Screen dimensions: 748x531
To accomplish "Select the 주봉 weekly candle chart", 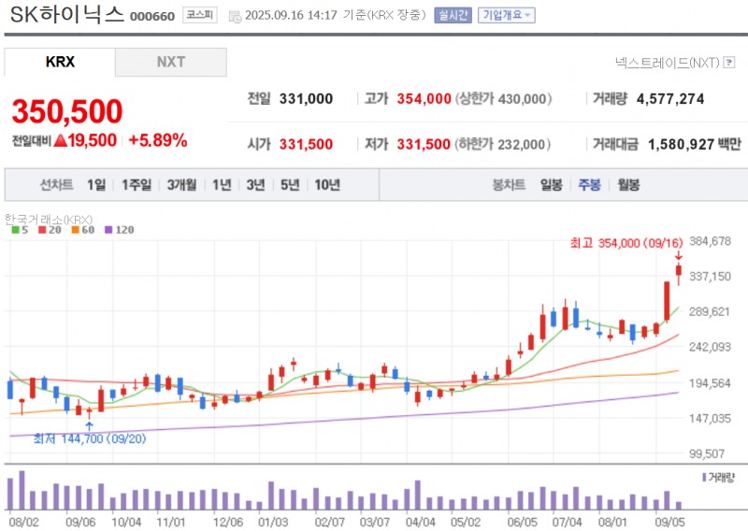I will [x=589, y=185].
